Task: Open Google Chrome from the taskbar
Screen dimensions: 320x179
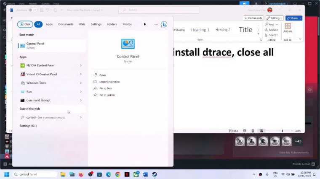Action: point(117,174)
